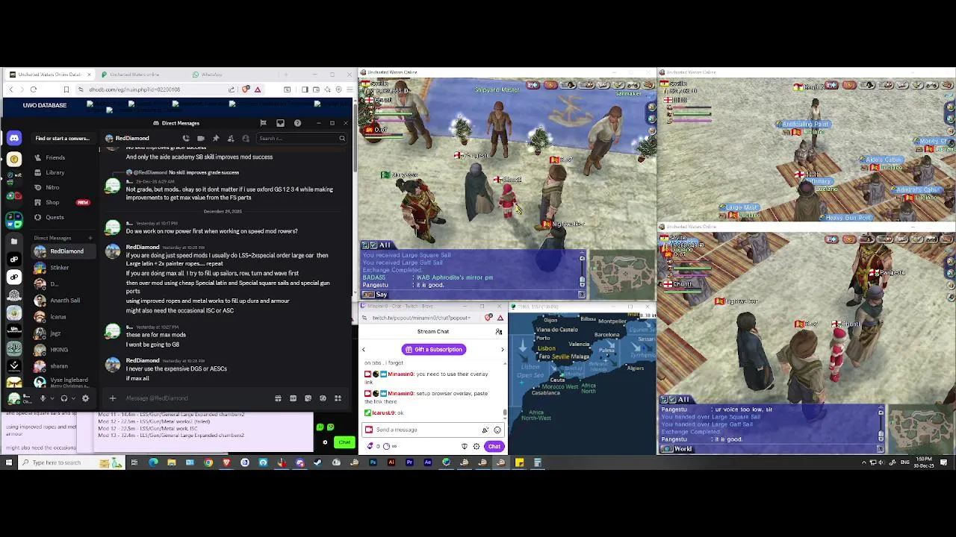The height and width of the screenshot is (537, 956).
Task: Start a voice call with RedDiamond
Action: 186,138
